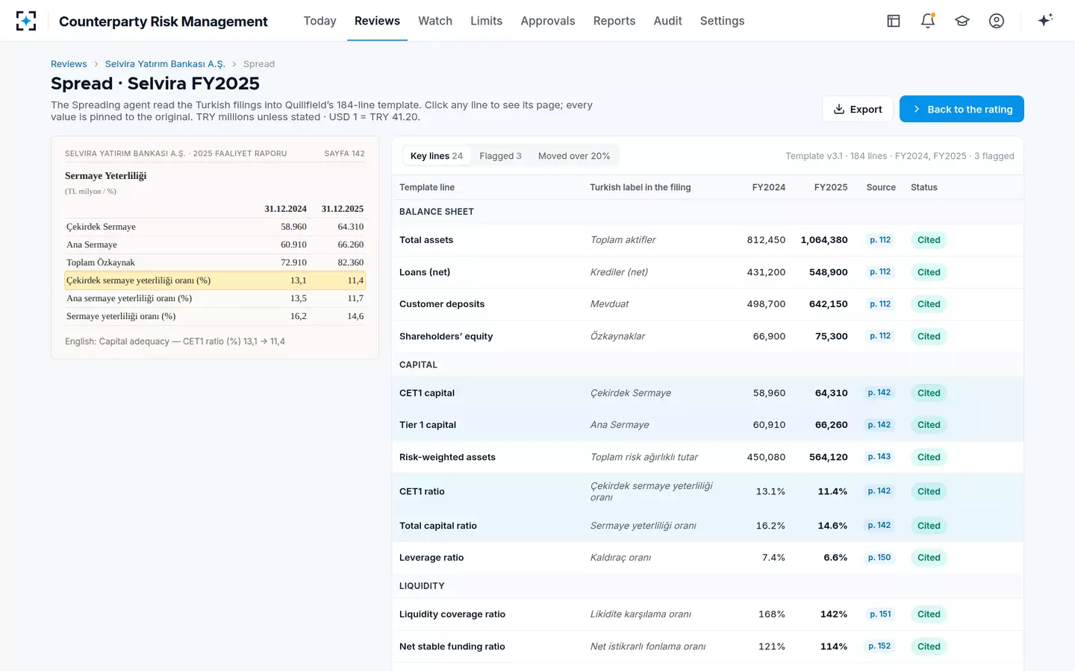The height and width of the screenshot is (671, 1075).
Task: Click highlighted Çekirdek sermaye yeterliliği oranı row in filing
Action: [215, 280]
